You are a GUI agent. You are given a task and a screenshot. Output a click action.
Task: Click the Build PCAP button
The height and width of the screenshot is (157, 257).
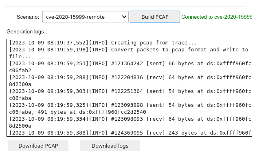click(x=155, y=17)
